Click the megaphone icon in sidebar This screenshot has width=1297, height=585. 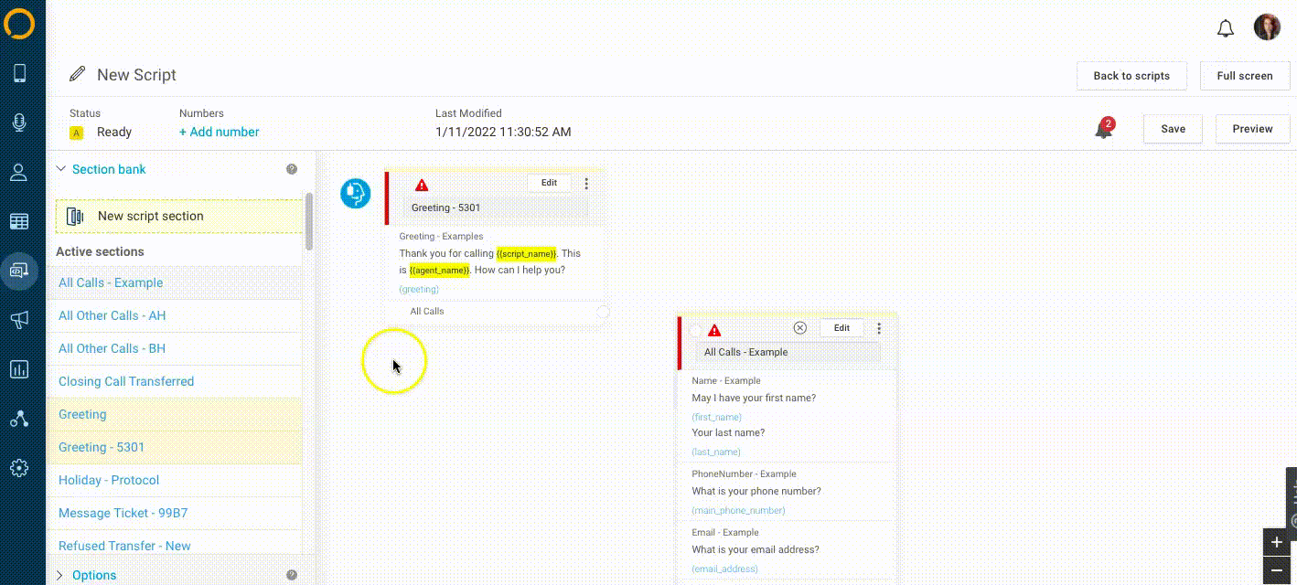click(19, 319)
